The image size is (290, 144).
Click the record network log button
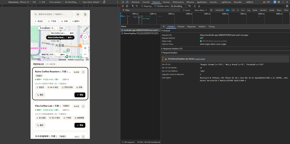pyautogui.click(x=123, y=6)
